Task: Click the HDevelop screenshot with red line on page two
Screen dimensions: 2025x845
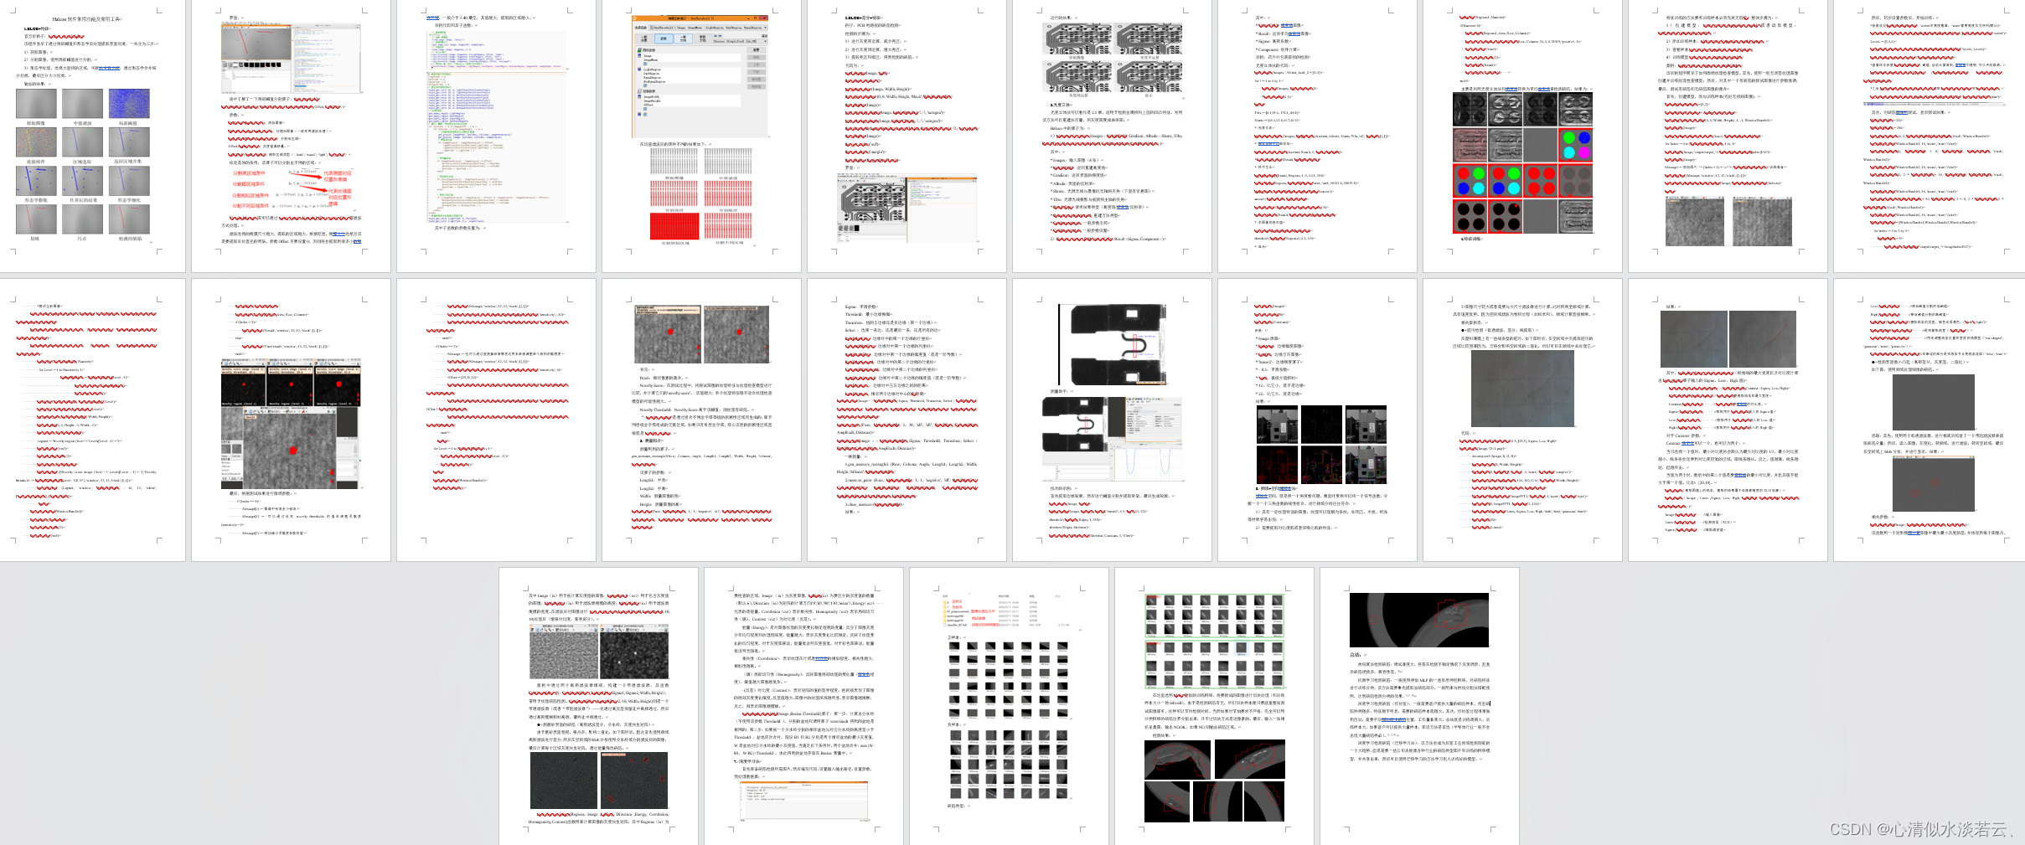Action: coord(292,57)
